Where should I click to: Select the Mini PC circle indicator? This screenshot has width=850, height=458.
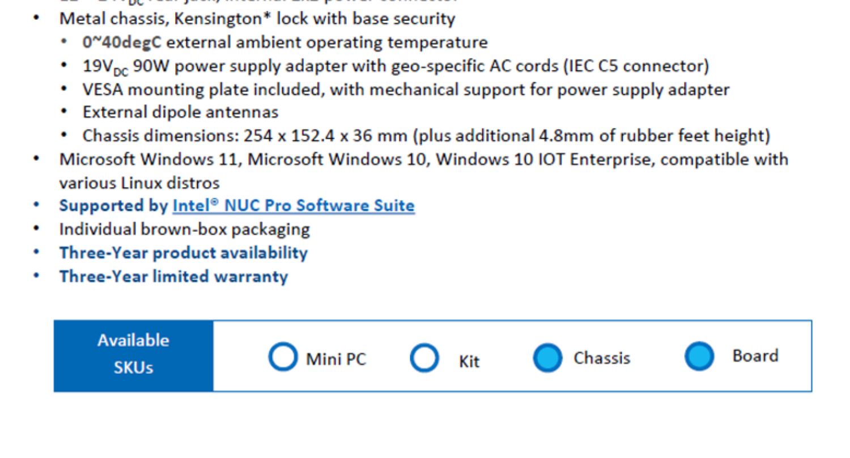[283, 357]
